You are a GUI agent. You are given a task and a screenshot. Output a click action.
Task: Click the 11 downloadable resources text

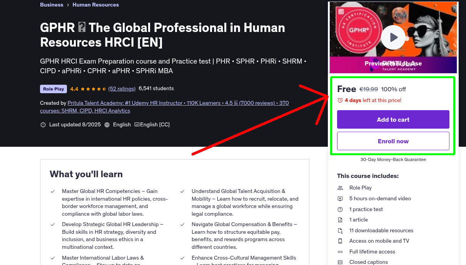381,231
